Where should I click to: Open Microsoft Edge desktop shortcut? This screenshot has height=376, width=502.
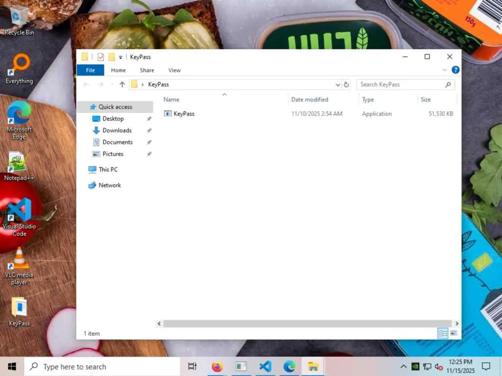[x=19, y=120]
